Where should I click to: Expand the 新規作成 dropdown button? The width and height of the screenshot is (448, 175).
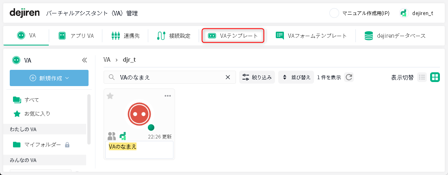[49, 78]
